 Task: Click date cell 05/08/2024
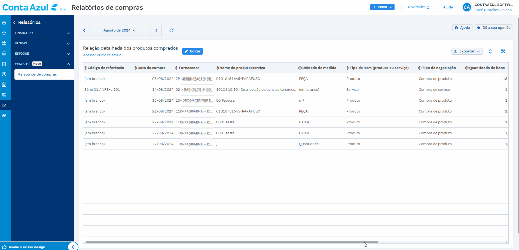tap(163, 79)
